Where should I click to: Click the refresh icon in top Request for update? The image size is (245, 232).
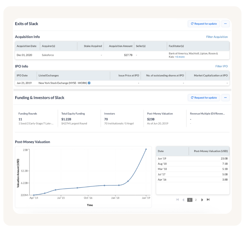(192, 24)
